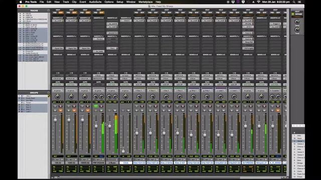Unmute track 10000.02
The image size is (321, 180).
click(x=87, y=110)
